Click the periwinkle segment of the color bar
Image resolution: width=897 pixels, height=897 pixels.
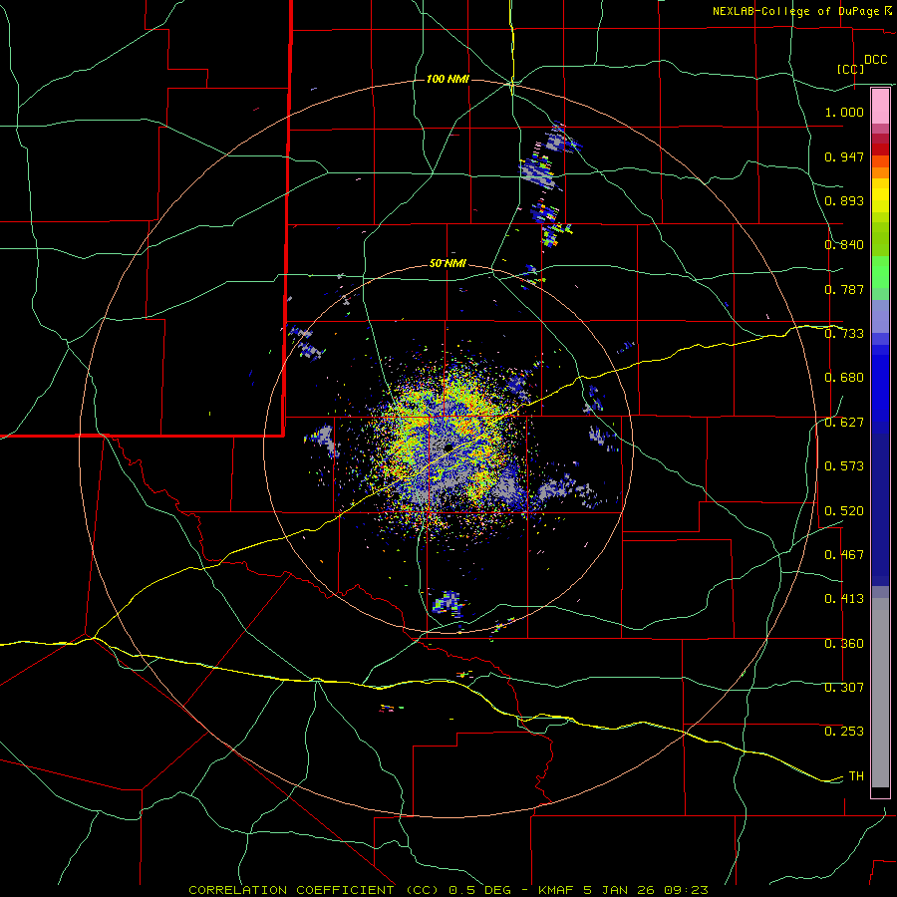880,316
